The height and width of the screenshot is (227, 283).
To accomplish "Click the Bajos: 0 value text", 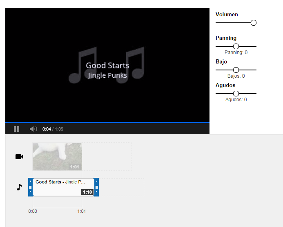I will tap(236, 76).
